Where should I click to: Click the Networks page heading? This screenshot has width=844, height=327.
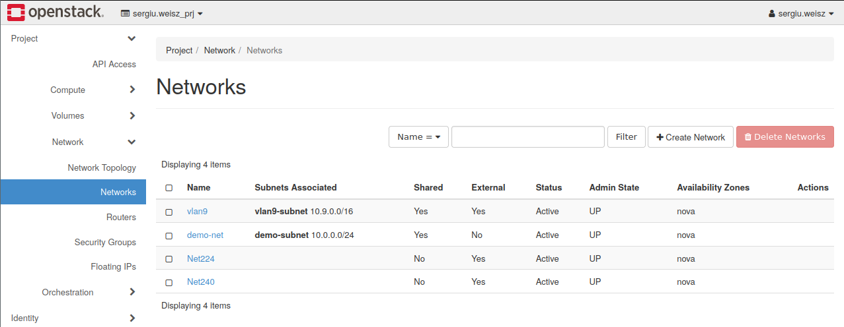(201, 87)
